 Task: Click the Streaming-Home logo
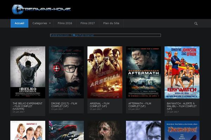click(41, 9)
